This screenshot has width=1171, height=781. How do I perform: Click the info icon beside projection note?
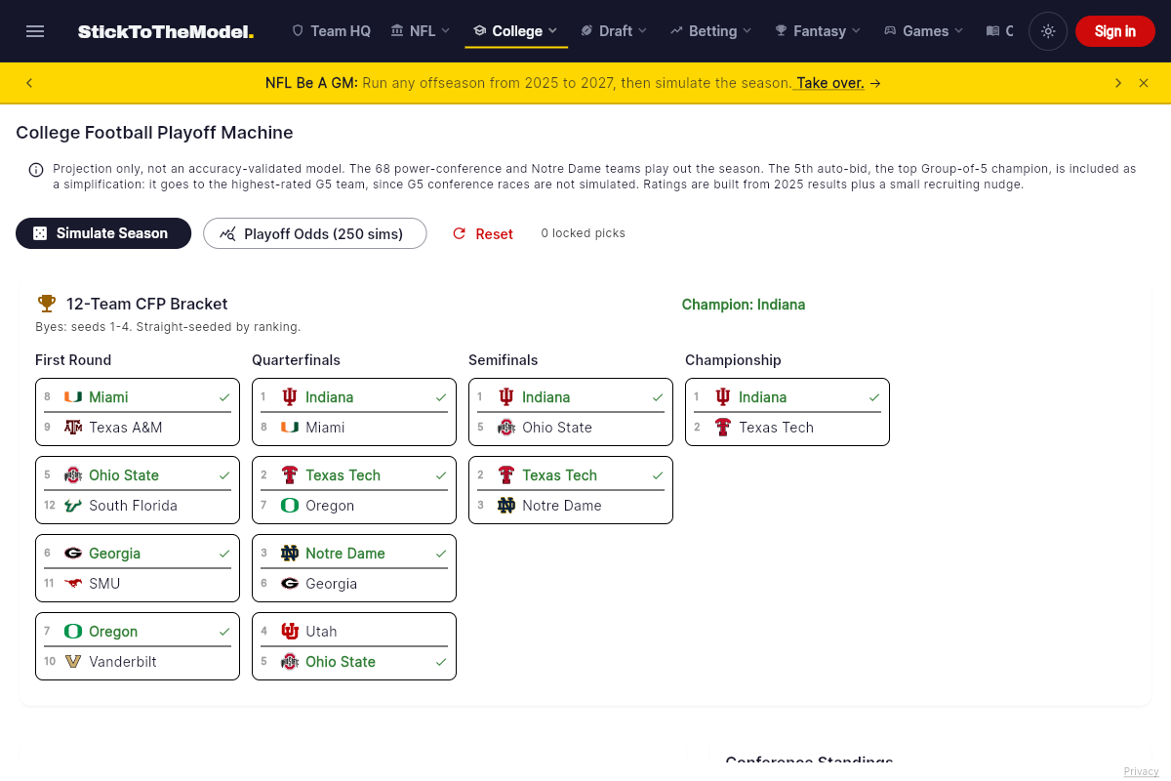tap(36, 170)
